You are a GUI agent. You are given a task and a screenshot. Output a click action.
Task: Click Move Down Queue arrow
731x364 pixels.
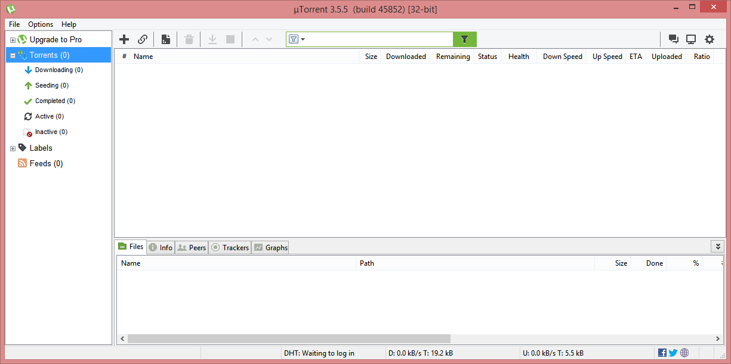click(x=269, y=39)
